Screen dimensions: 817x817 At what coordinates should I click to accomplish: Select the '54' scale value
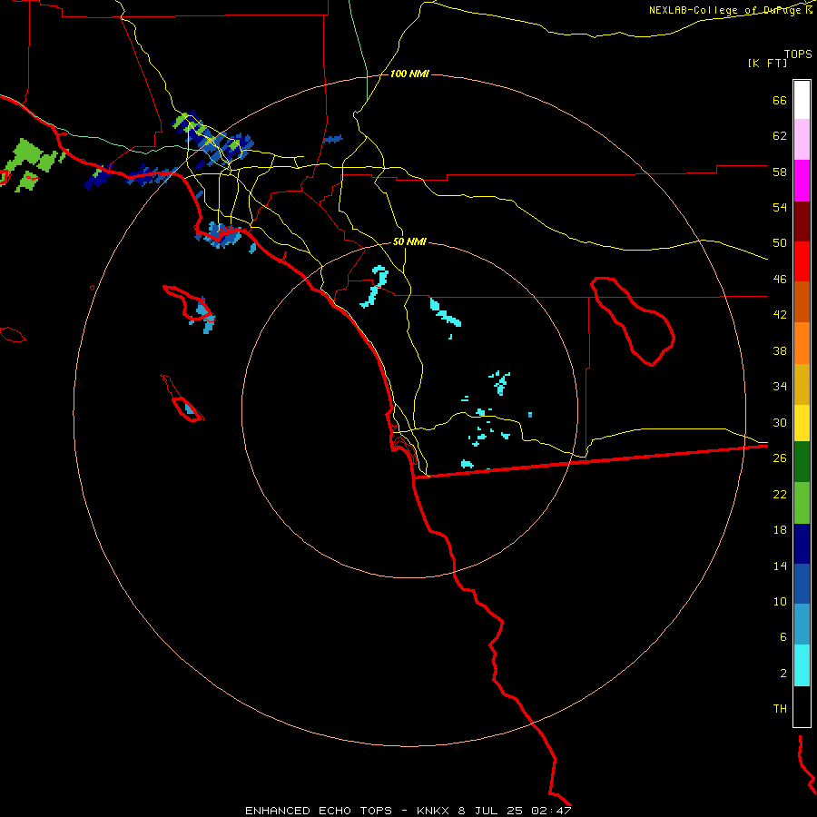780,207
